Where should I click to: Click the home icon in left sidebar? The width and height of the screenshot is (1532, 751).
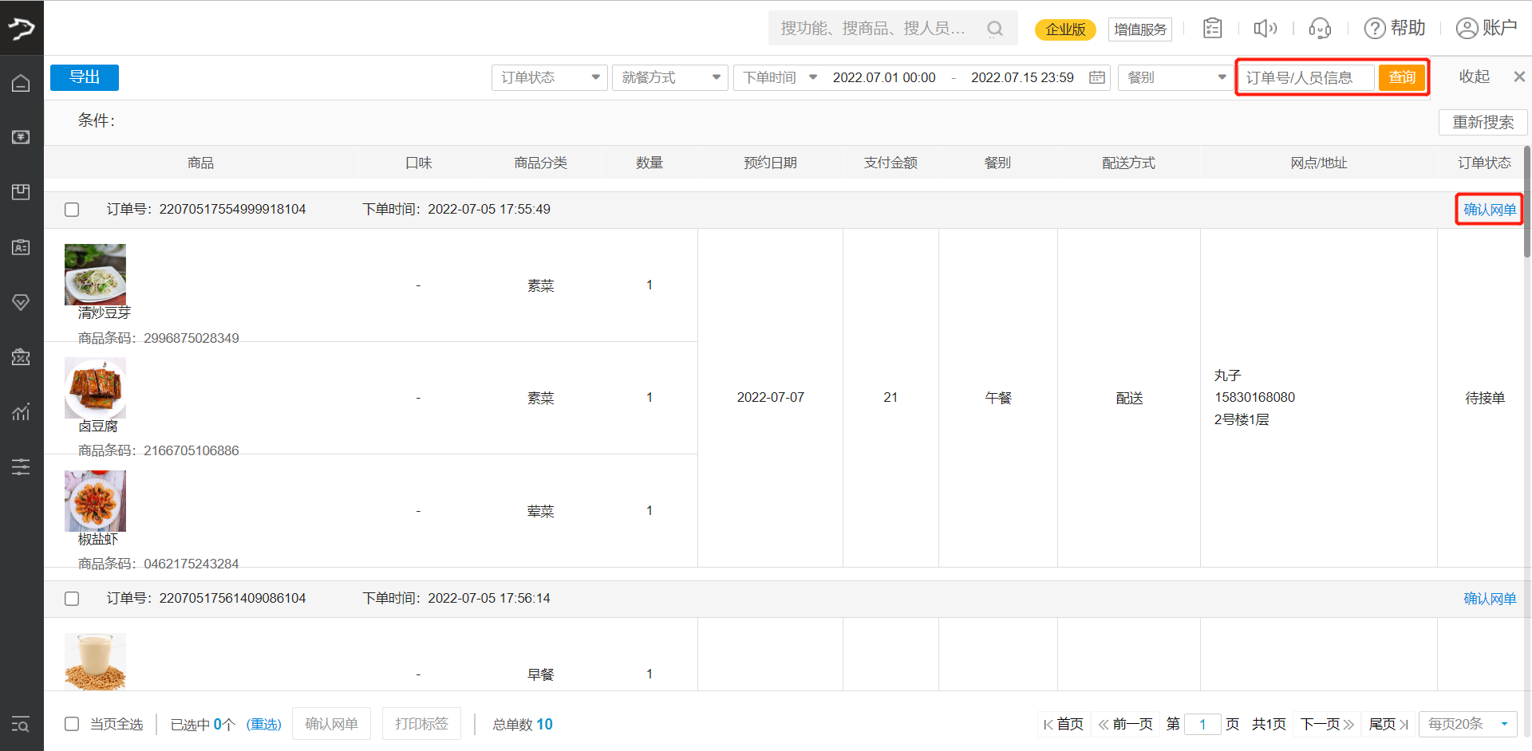click(21, 84)
